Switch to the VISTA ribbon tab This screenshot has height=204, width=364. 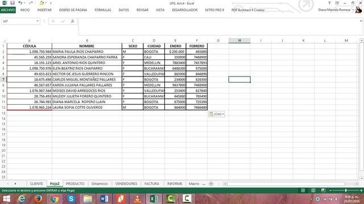(160, 10)
